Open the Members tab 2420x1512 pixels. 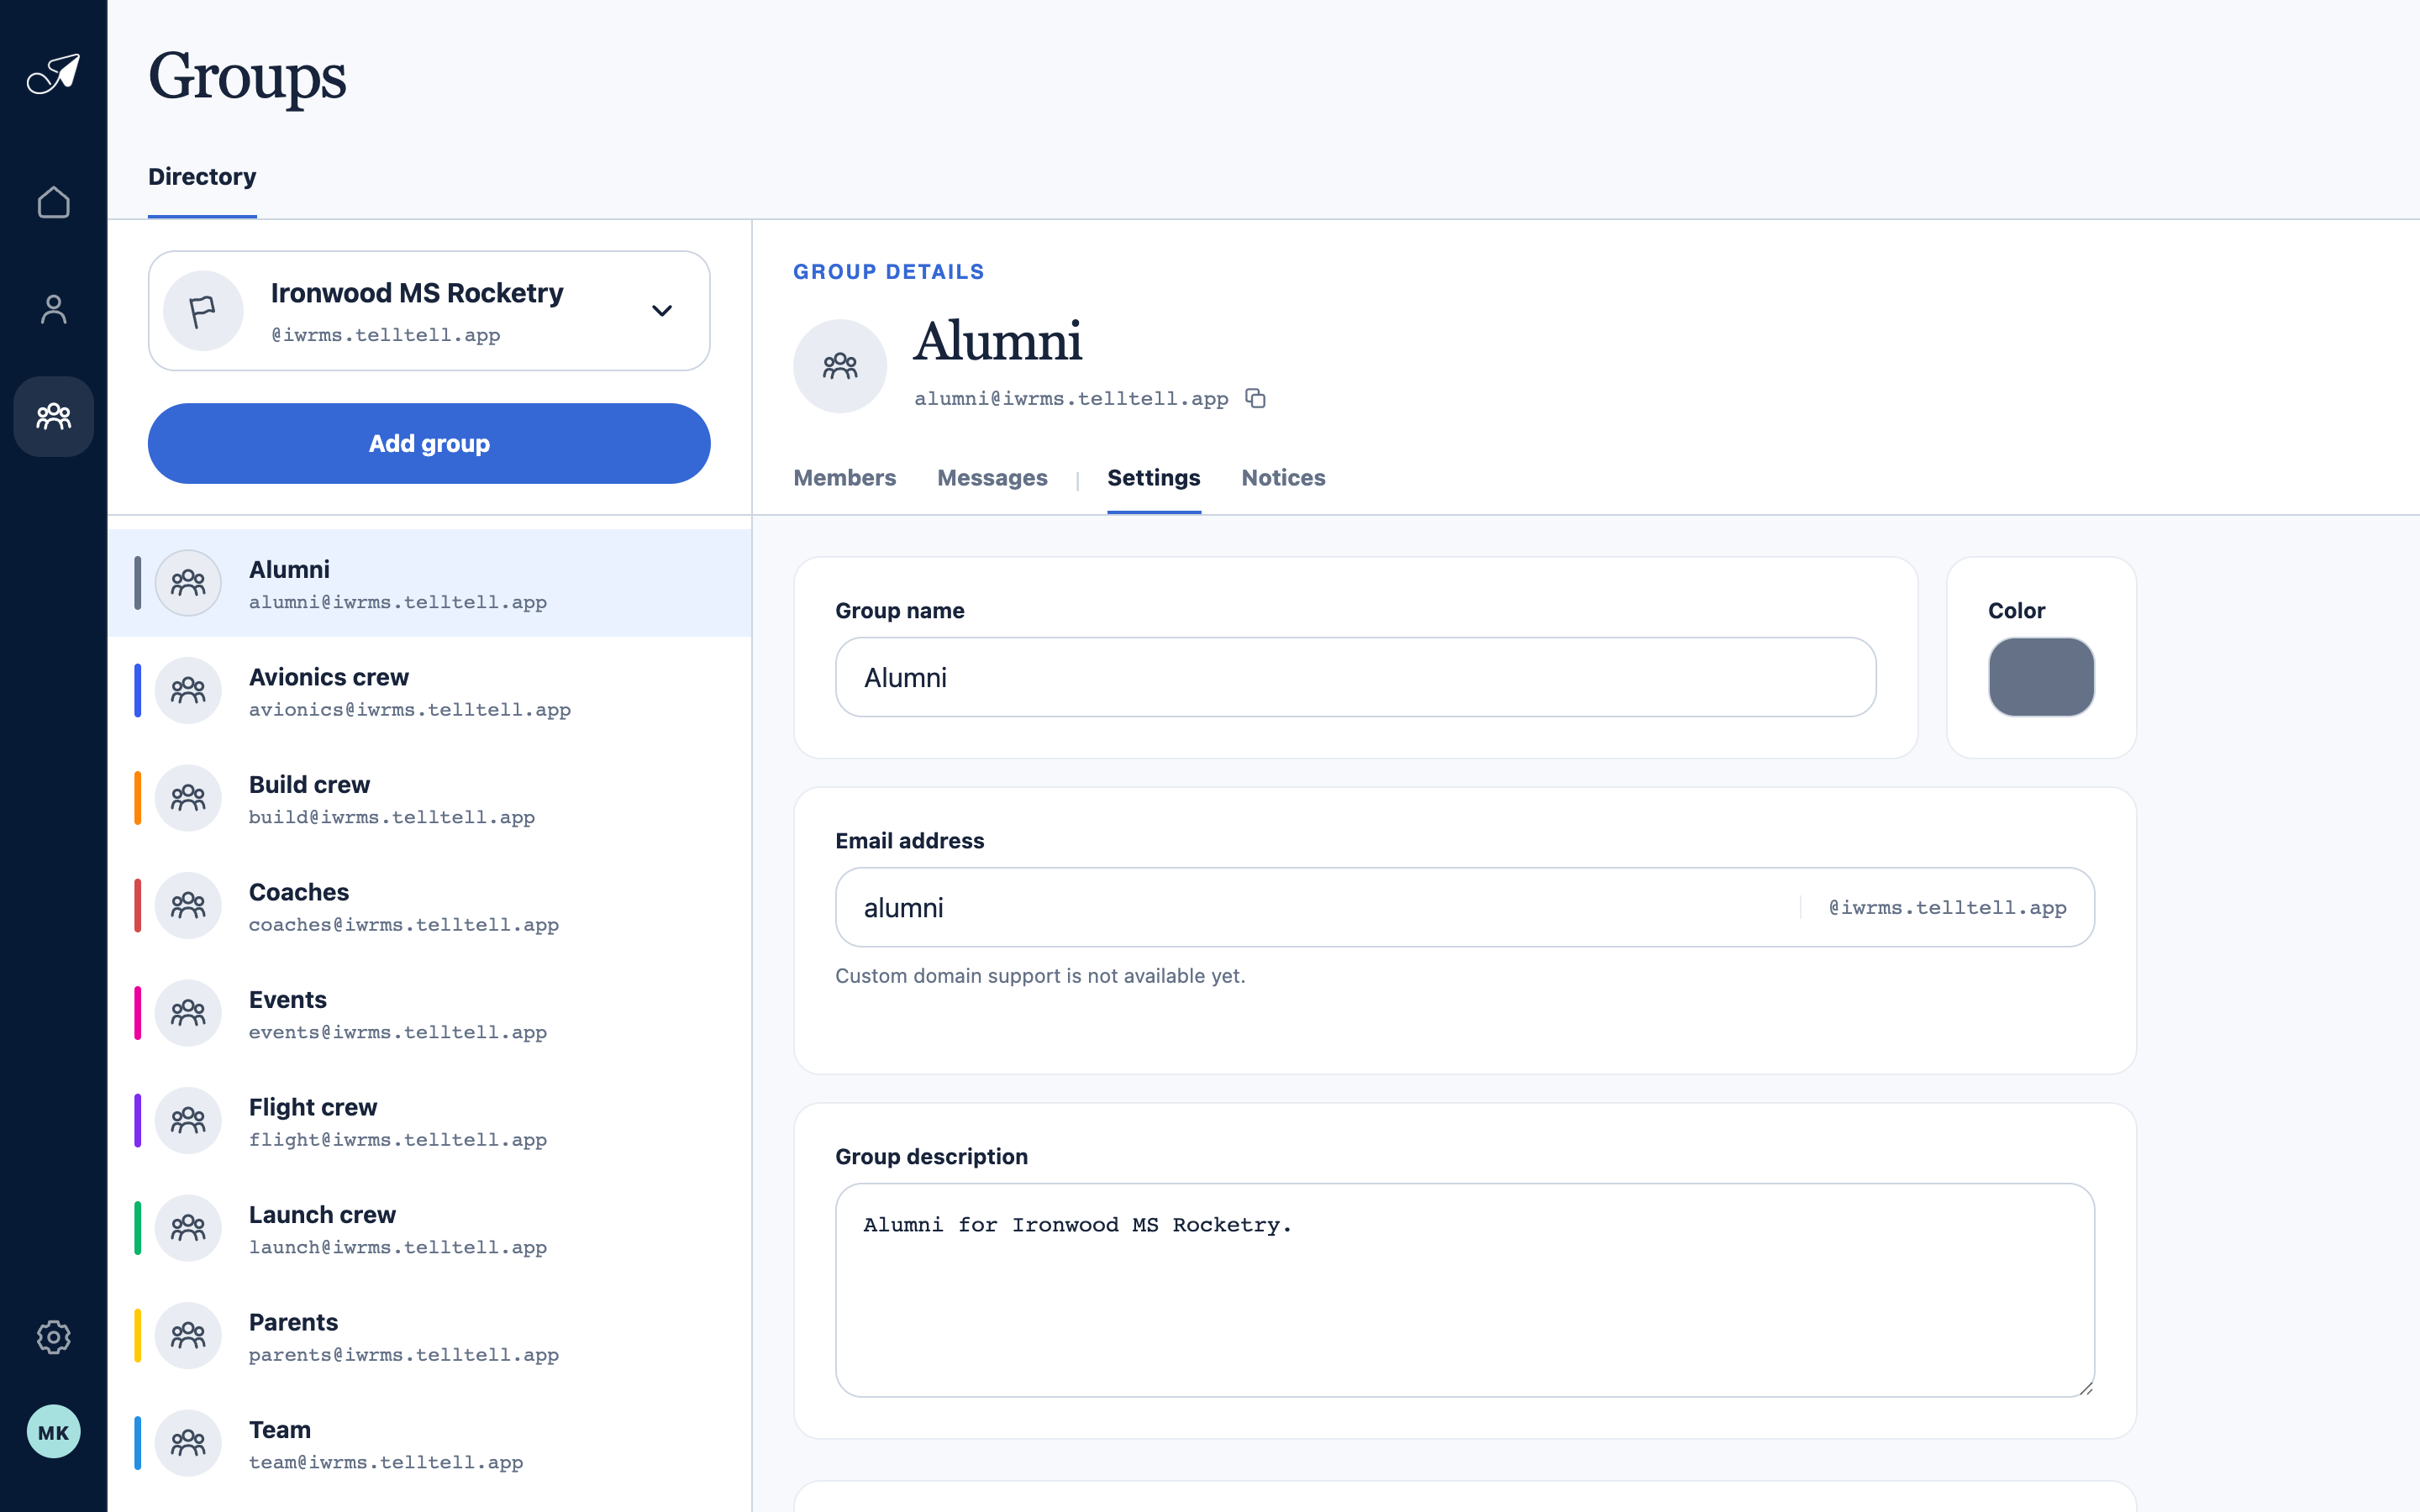pyautogui.click(x=844, y=478)
